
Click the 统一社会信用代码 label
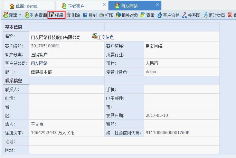123,133
